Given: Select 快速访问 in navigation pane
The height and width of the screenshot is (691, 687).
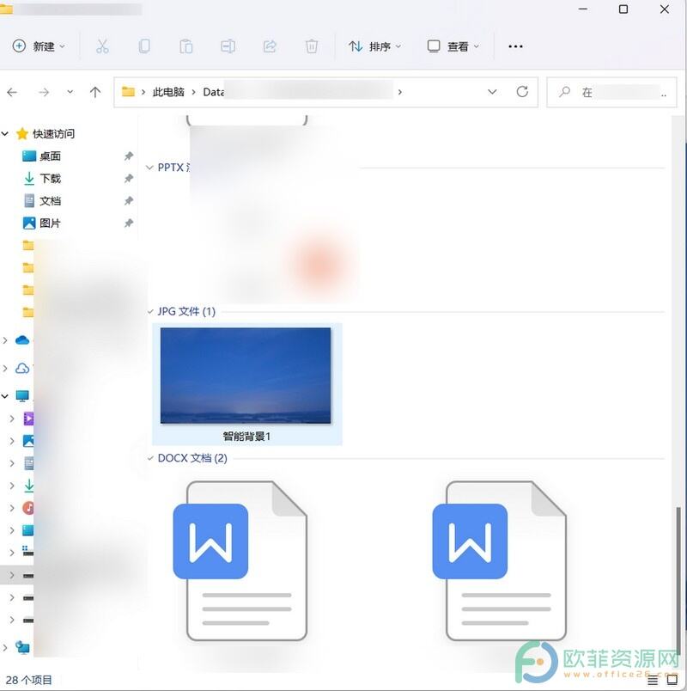Looking at the screenshot, I should pos(54,133).
